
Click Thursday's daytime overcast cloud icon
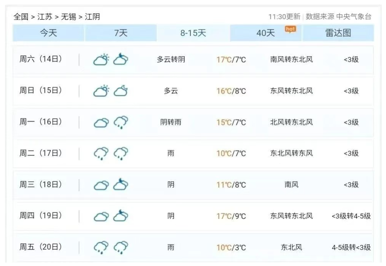coord(101,216)
